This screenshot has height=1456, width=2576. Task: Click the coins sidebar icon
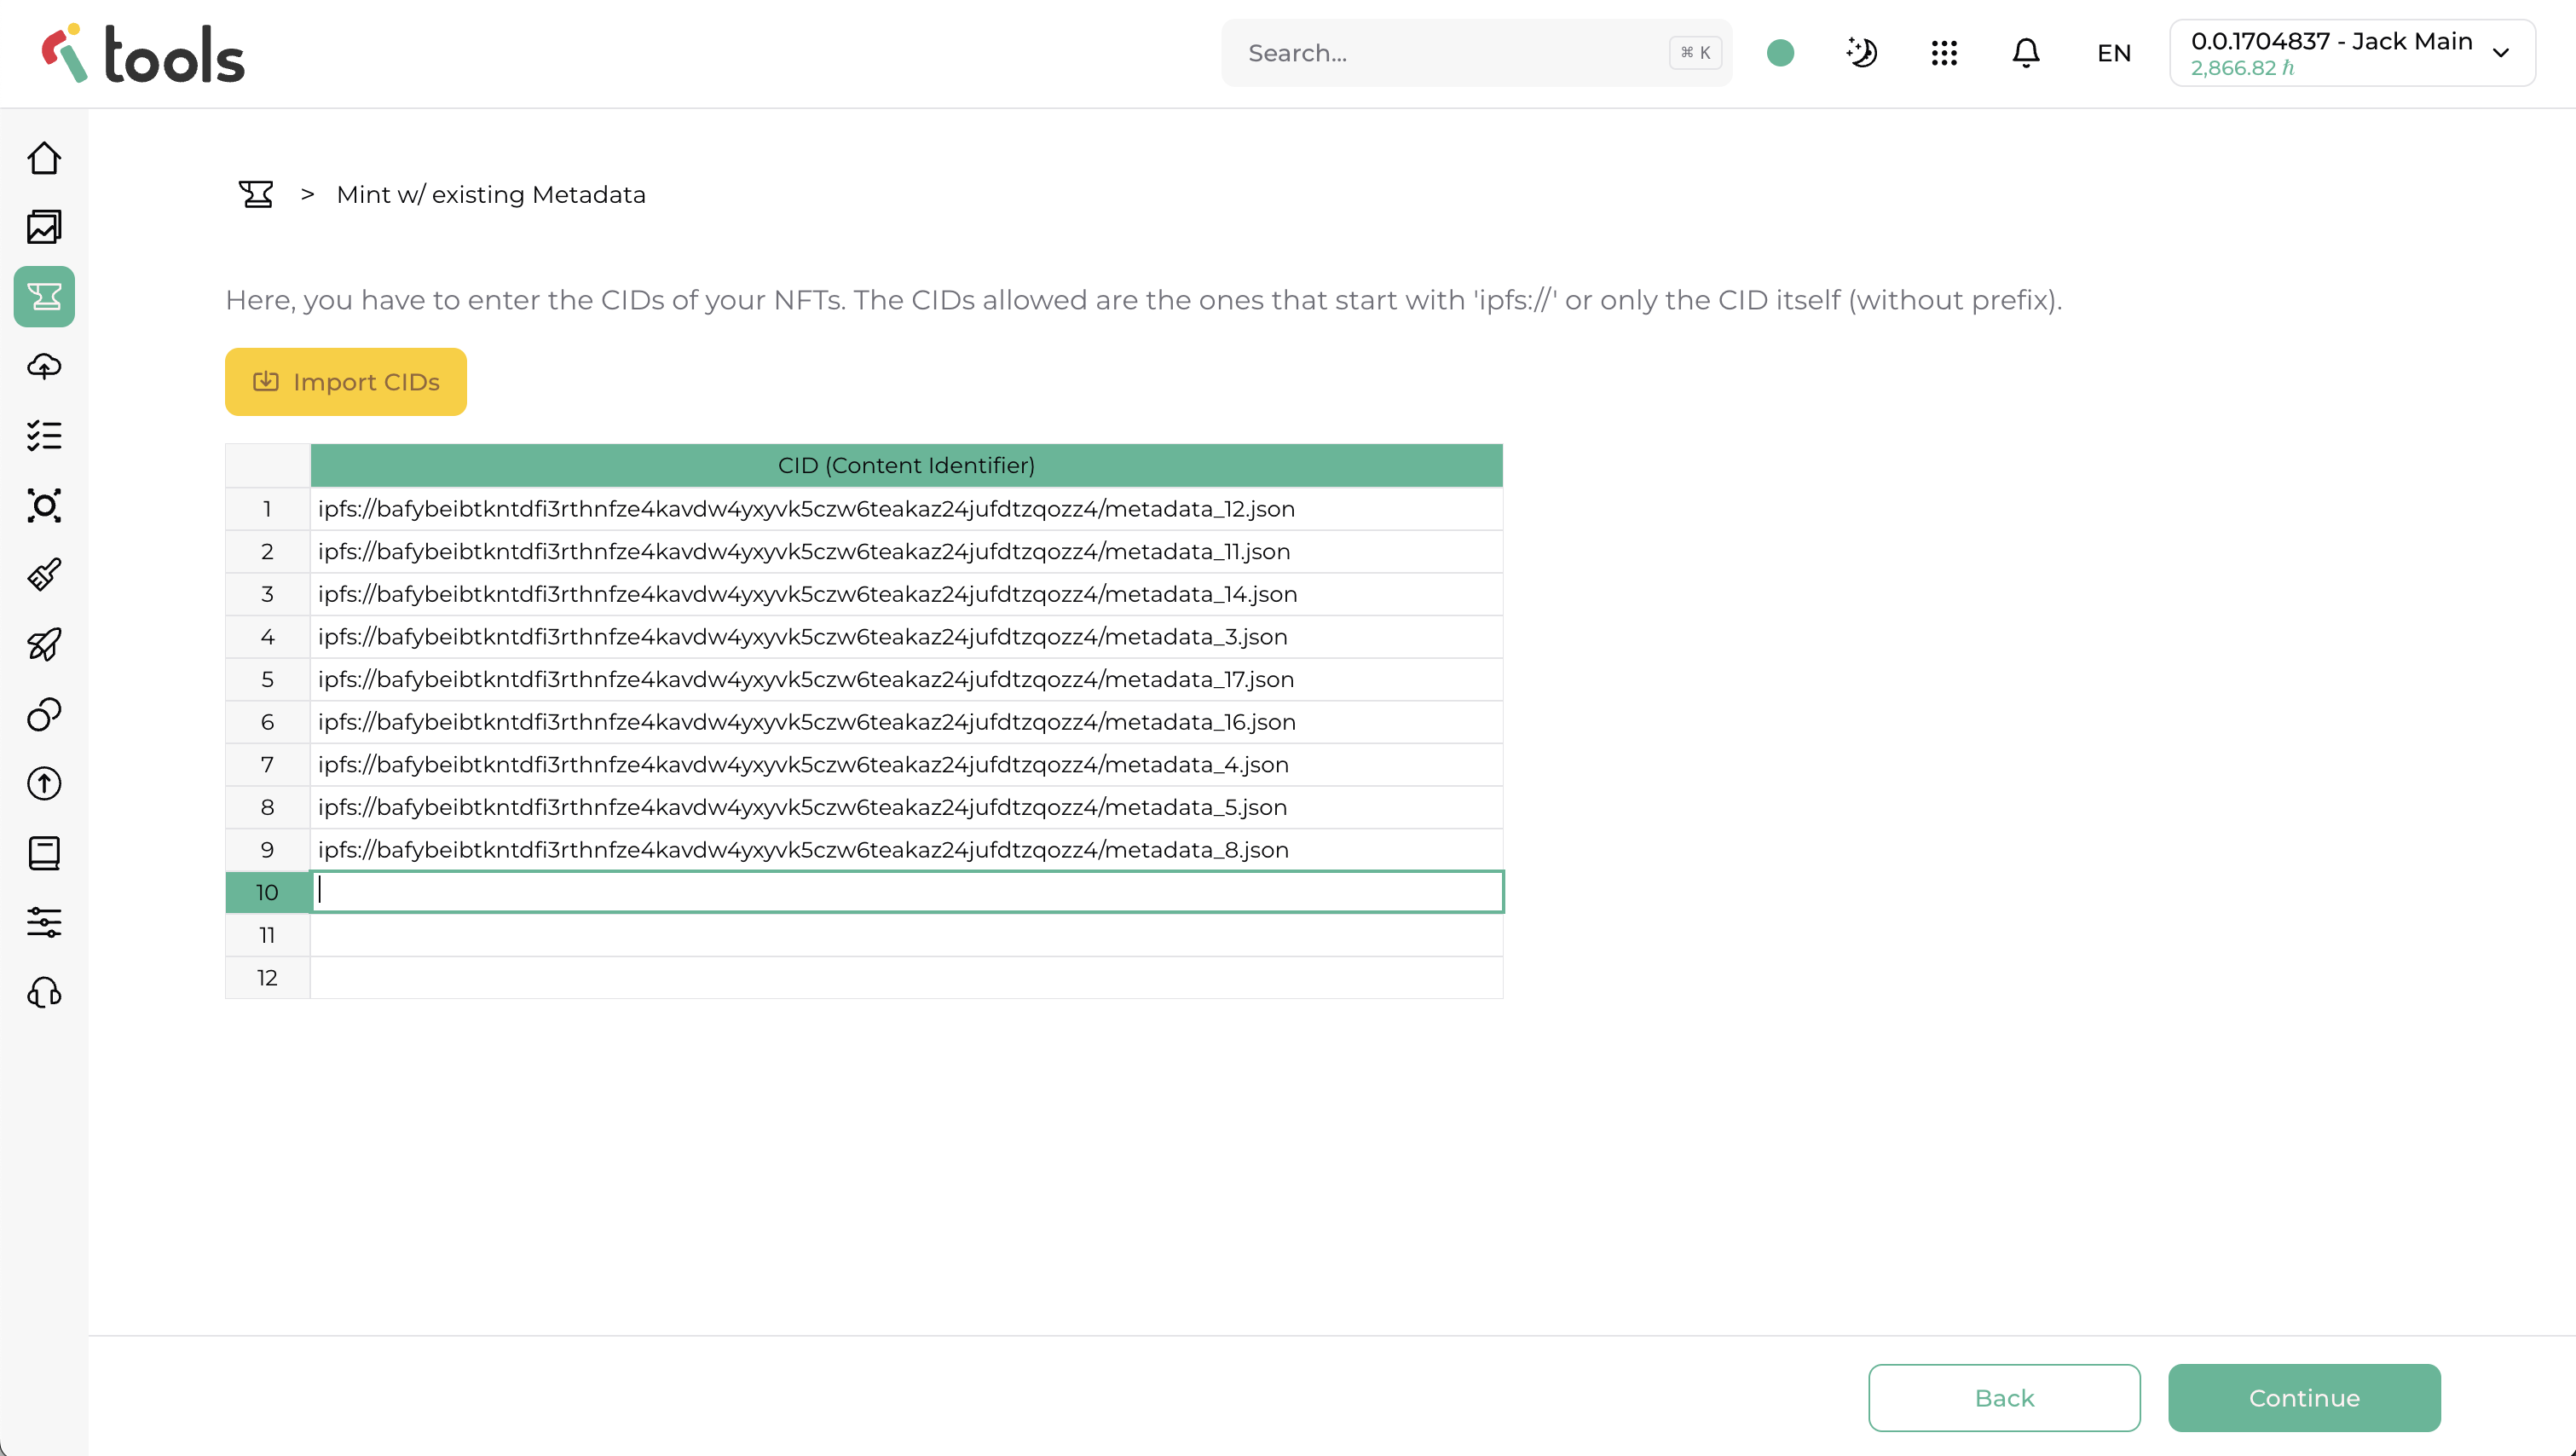[x=44, y=714]
